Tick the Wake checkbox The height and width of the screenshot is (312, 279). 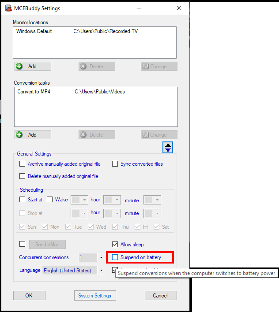coord(49,200)
